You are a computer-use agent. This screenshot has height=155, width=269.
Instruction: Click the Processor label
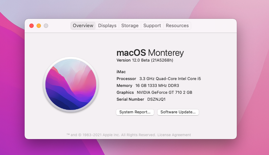coord(126,79)
